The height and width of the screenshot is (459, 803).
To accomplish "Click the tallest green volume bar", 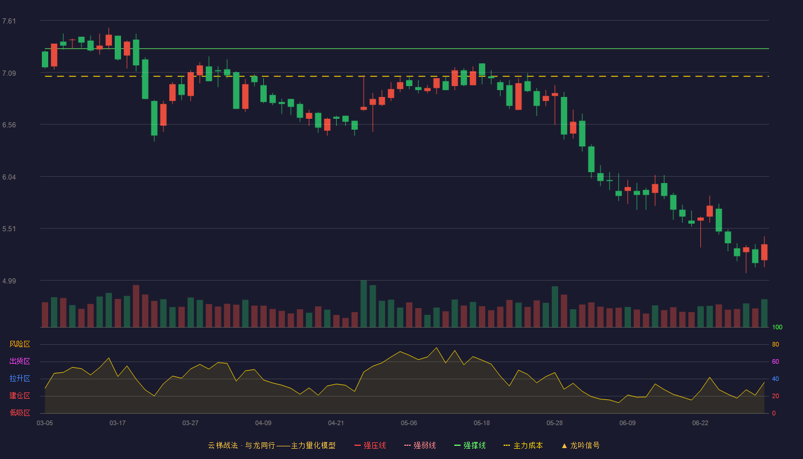I will click(364, 304).
